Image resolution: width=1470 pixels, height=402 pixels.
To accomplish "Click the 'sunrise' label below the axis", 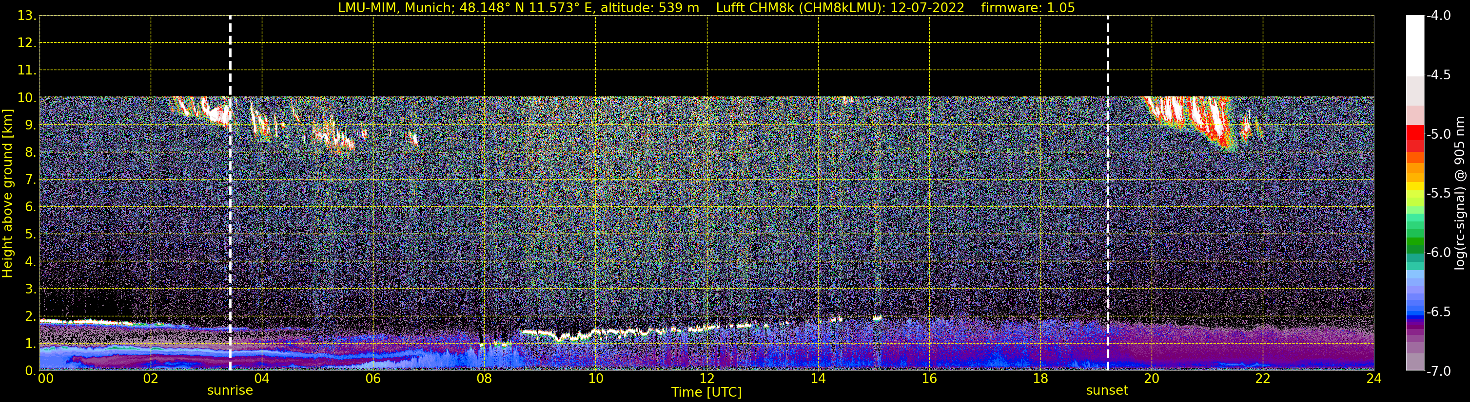I will [230, 391].
